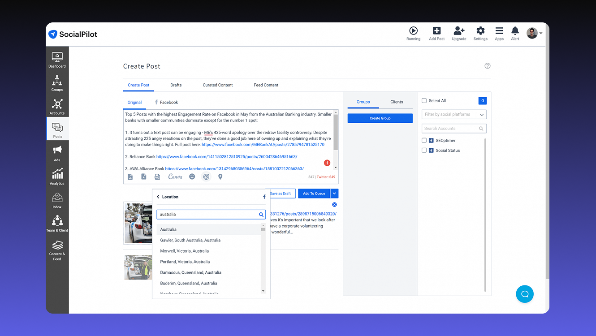Screen dimensions: 596x336
Task: Switch to the Create Post tab
Action: [138, 85]
